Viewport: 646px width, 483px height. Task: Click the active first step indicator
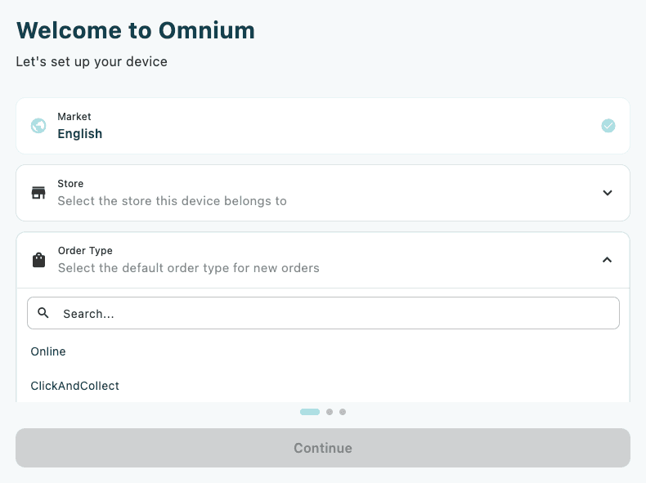pyautogui.click(x=310, y=412)
